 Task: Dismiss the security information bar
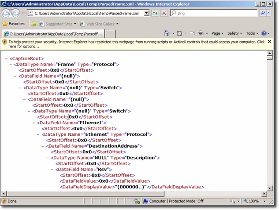coord(269,41)
